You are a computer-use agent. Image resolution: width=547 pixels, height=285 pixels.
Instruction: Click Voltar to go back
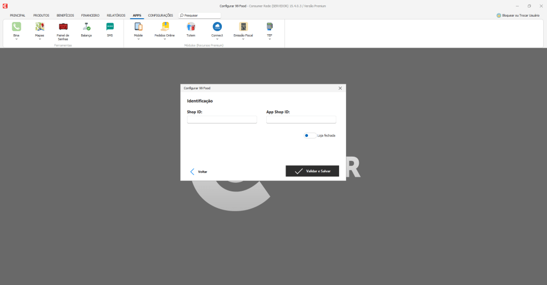point(199,172)
